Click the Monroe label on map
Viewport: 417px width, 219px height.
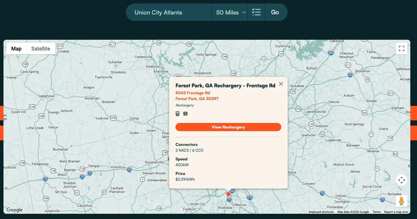[x=373, y=151]
